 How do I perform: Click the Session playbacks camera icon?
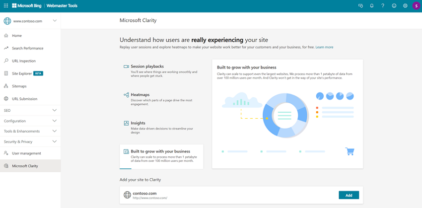(x=126, y=67)
